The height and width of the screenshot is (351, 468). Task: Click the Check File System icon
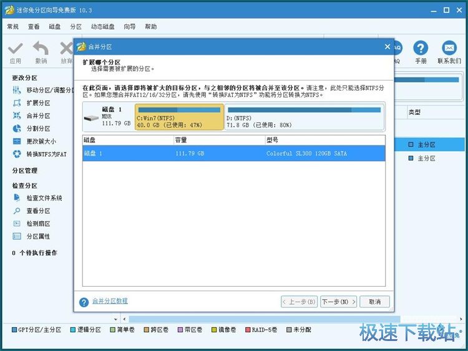[17, 198]
